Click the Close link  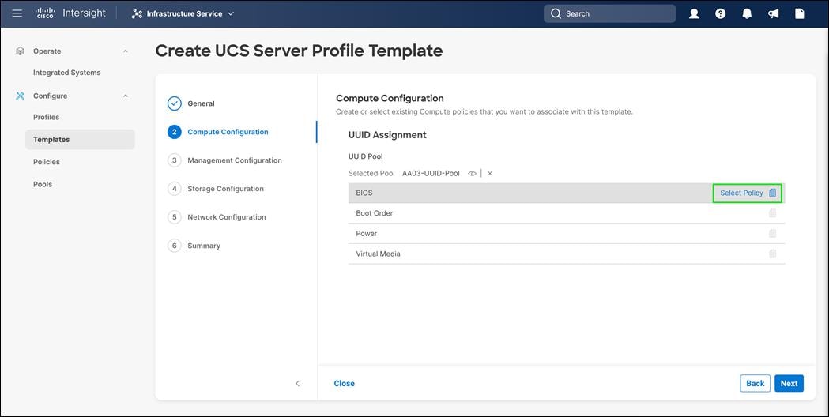345,384
